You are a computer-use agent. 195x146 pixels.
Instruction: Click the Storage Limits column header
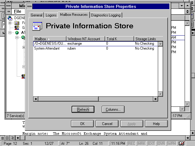coord(148,39)
